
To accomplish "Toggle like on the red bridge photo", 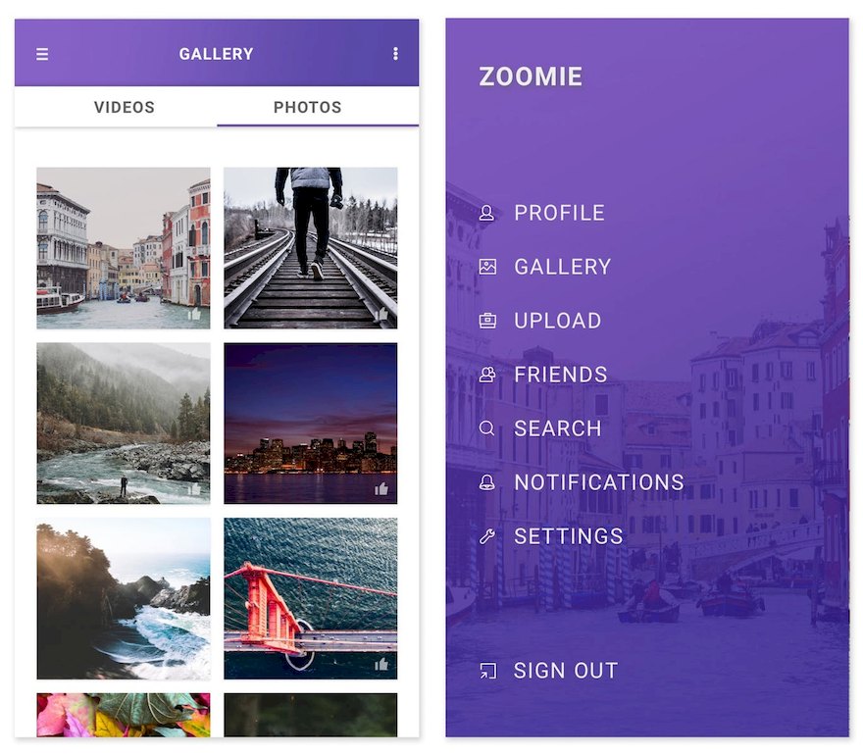I will pos(381,665).
